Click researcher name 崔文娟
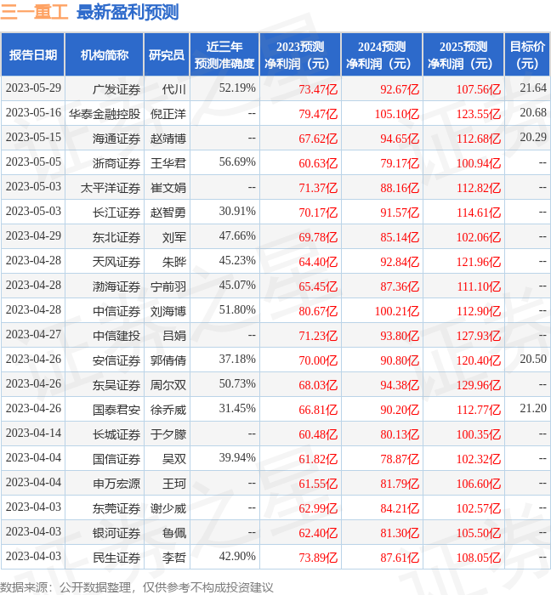 pyautogui.click(x=168, y=188)
